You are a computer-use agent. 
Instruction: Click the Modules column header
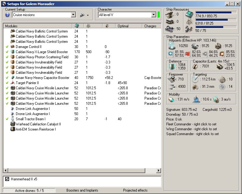(x=12, y=26)
